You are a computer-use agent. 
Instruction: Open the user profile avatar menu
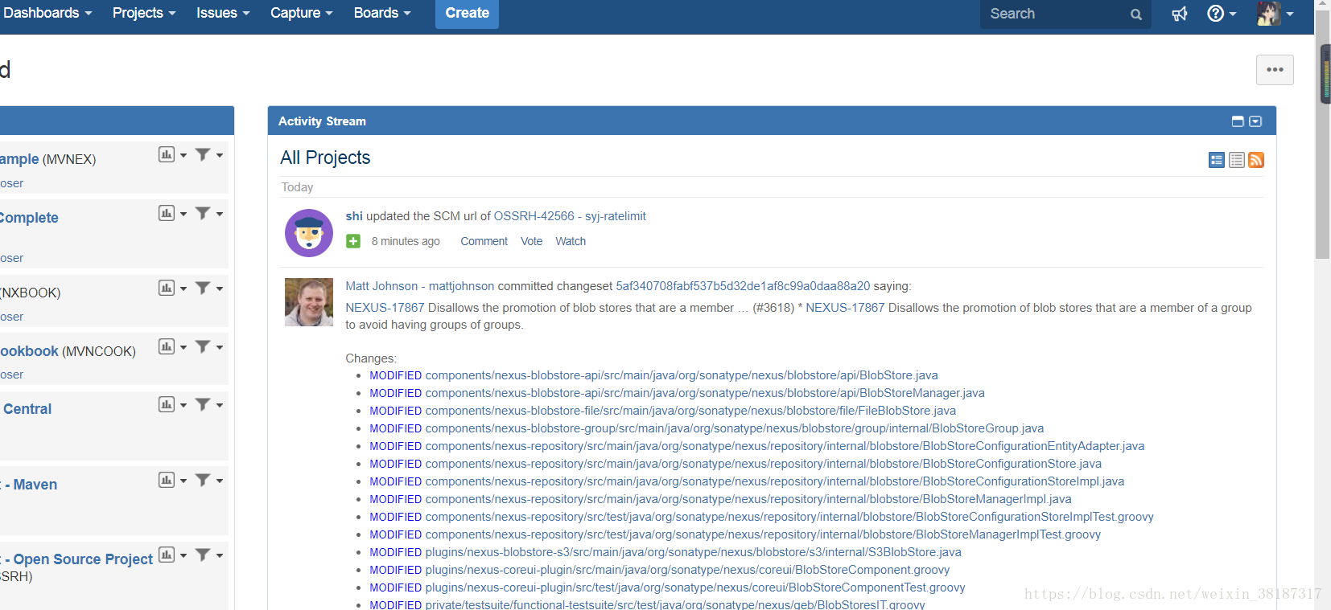(x=1275, y=14)
